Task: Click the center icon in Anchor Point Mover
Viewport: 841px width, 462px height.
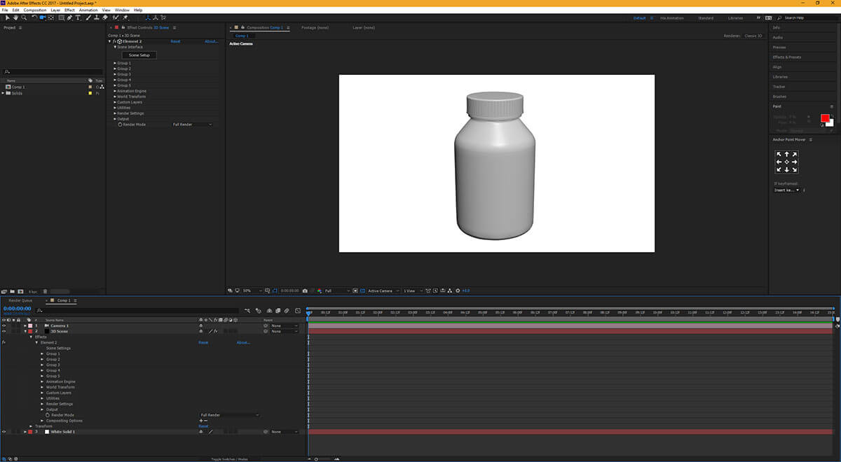Action: coord(786,162)
